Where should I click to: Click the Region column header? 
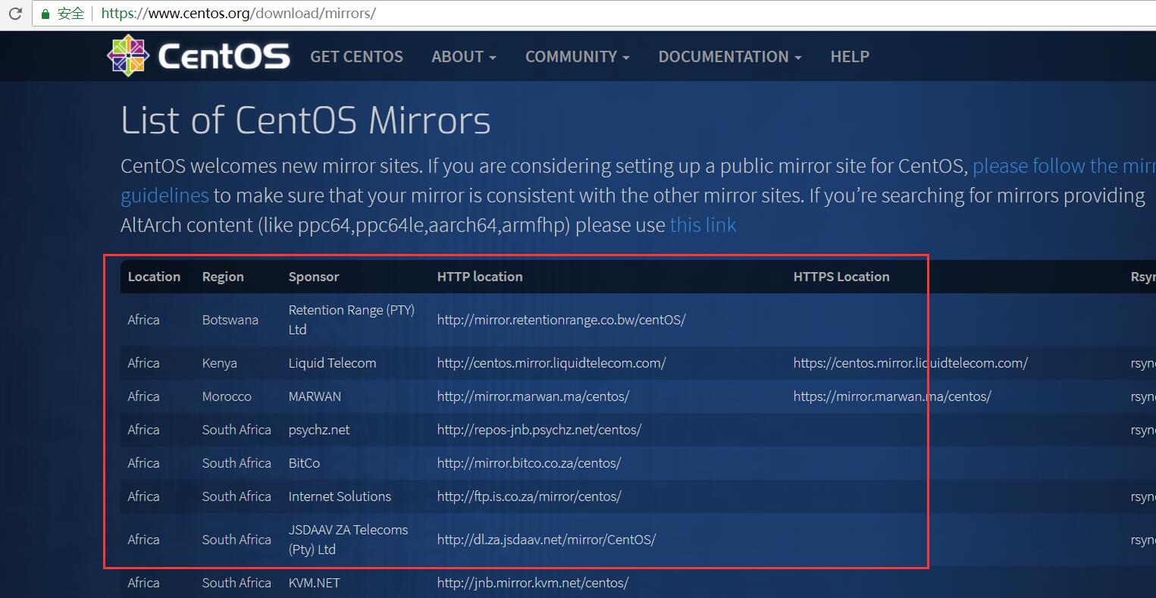(x=223, y=277)
